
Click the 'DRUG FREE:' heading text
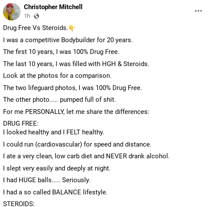[21, 124]
